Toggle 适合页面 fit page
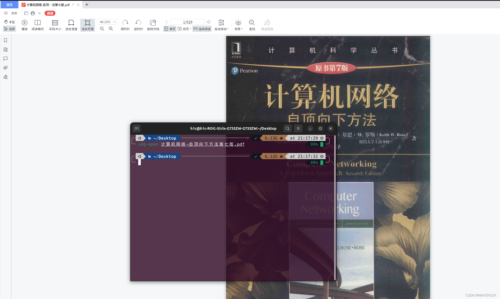Image resolution: width=500 pixels, height=299 pixels. click(x=88, y=25)
